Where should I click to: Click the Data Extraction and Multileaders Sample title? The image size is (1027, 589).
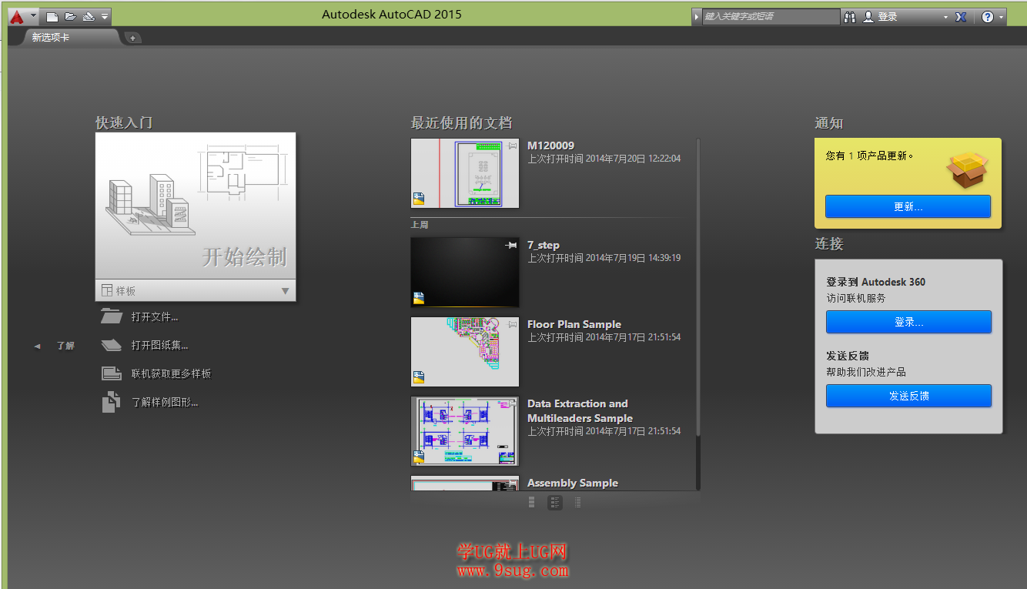580,410
